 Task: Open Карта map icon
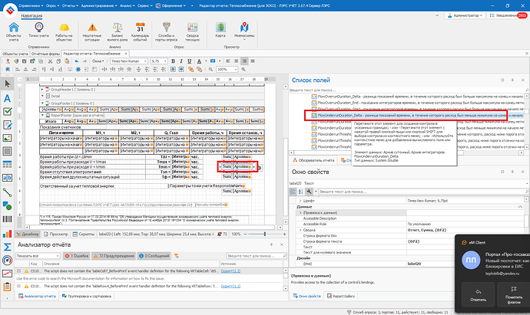point(220,31)
